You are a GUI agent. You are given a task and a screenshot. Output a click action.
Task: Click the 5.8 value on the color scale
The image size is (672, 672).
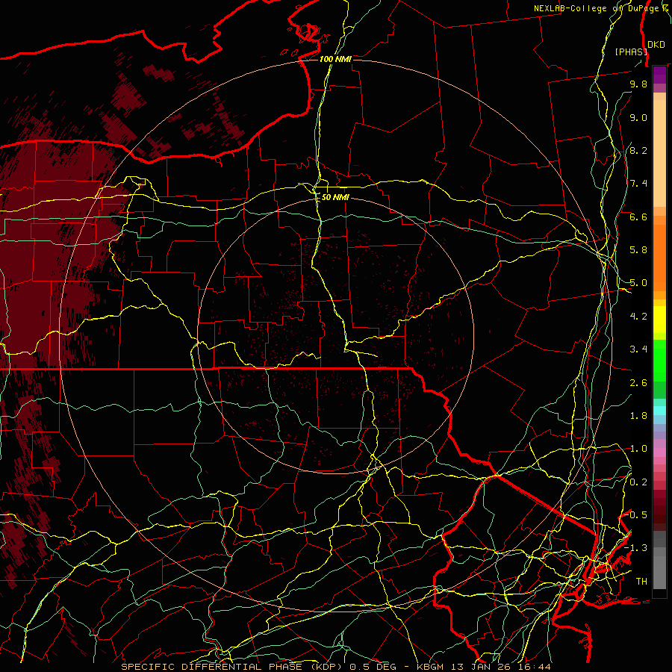point(638,250)
